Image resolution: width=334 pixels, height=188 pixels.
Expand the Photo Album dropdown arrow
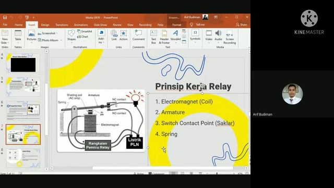coord(62,40)
